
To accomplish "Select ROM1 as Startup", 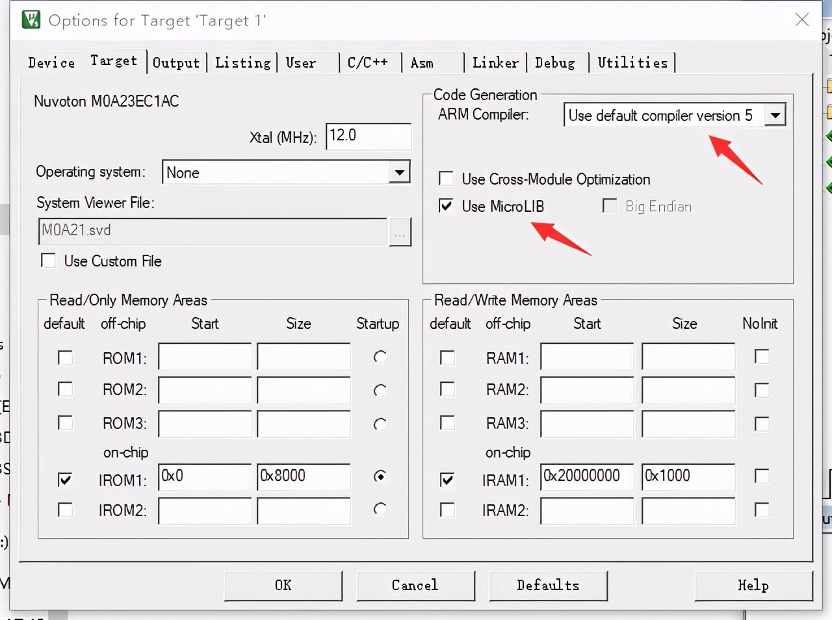I will tap(380, 357).
